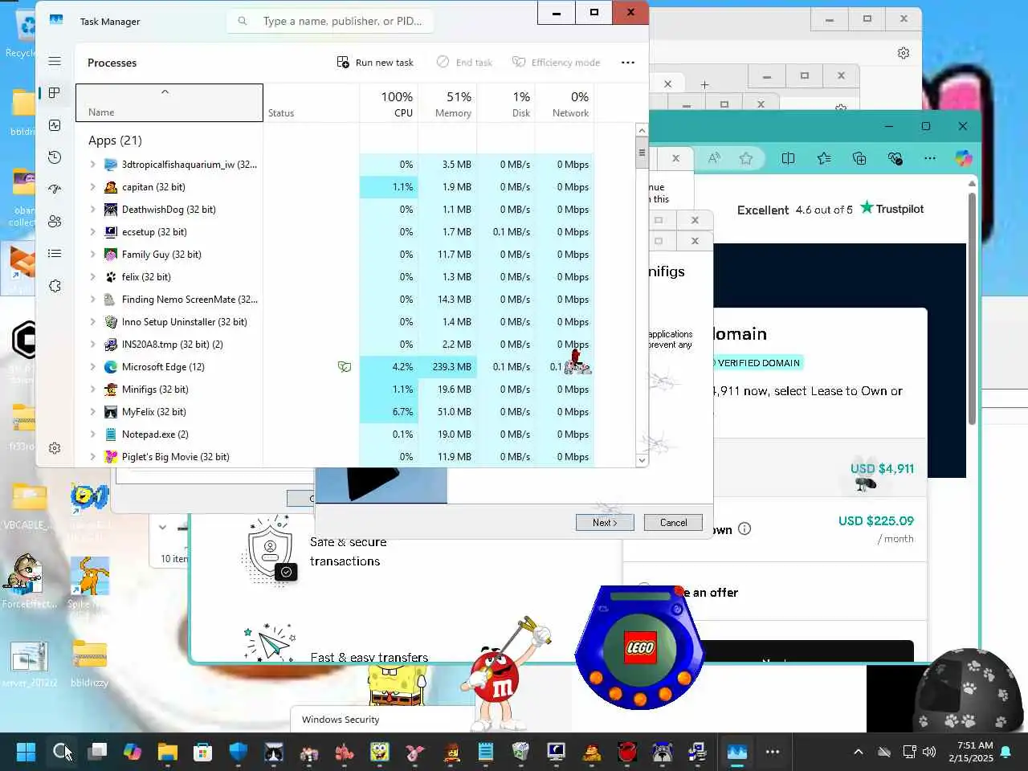Viewport: 1028px width, 771px height.
Task: Click the Run new task button
Action: tap(375, 63)
